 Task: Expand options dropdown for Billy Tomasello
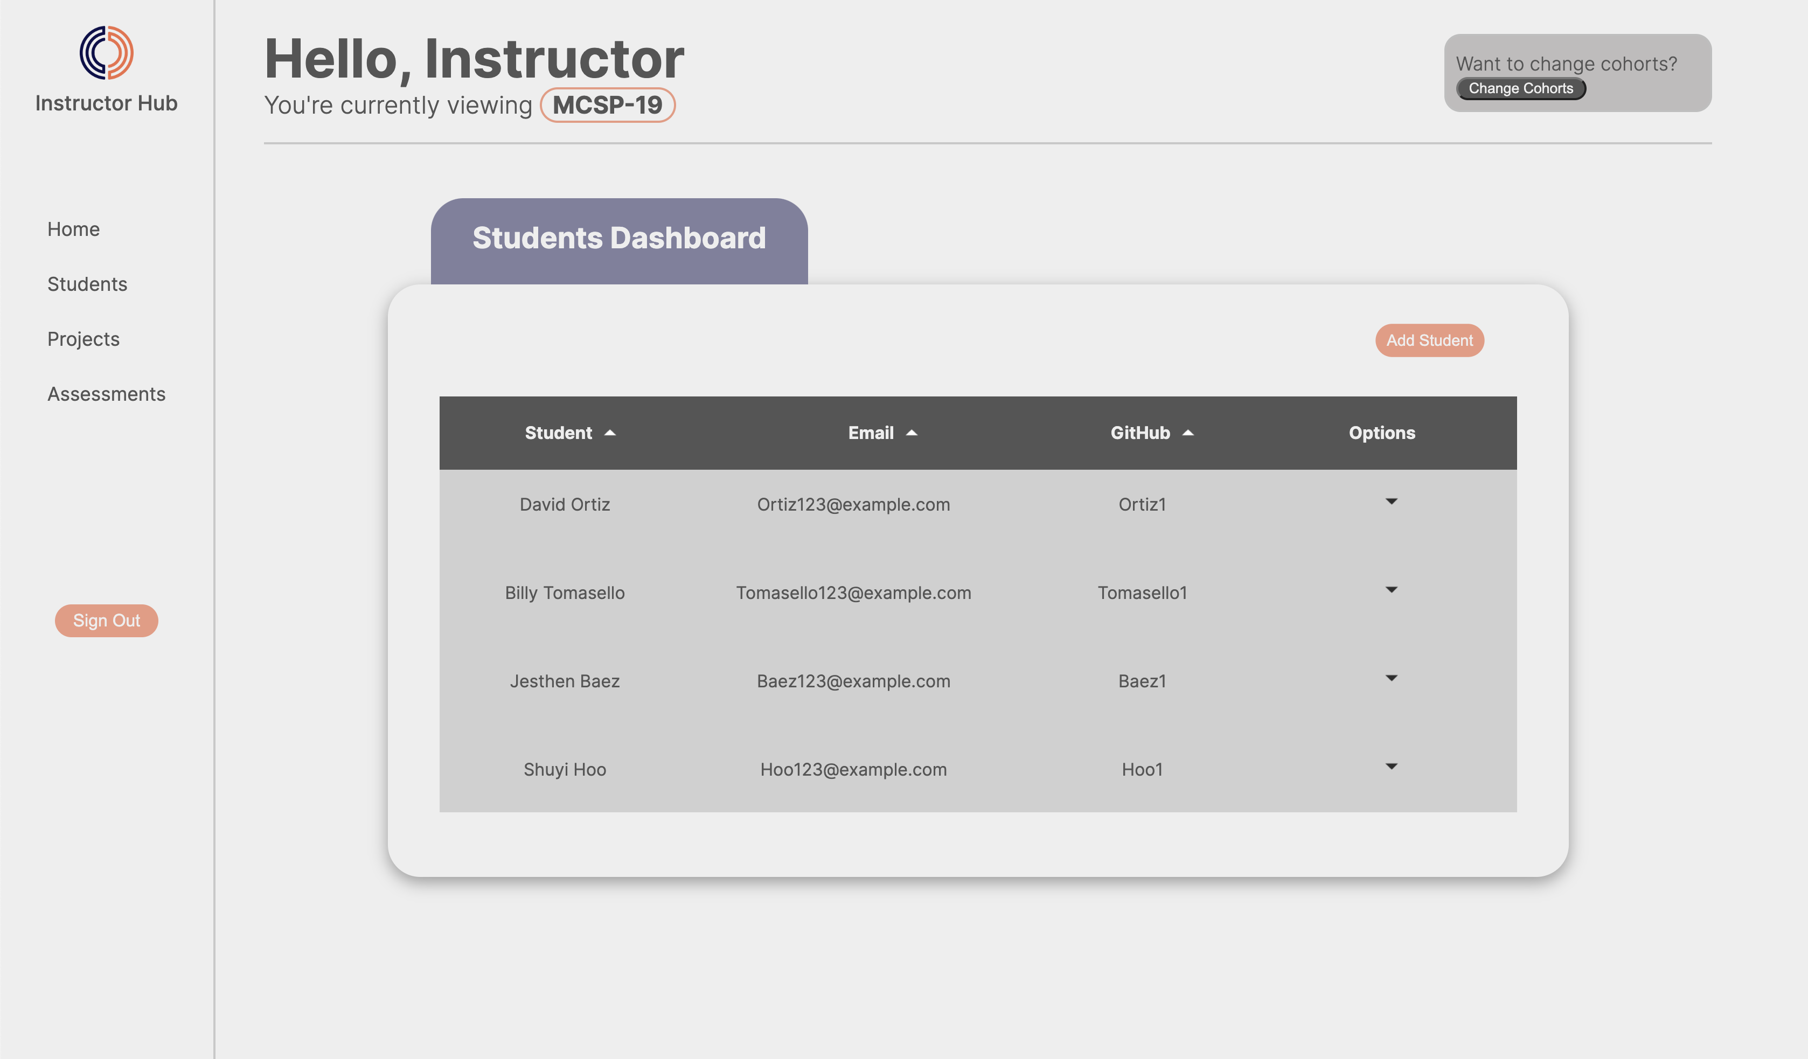(x=1391, y=590)
